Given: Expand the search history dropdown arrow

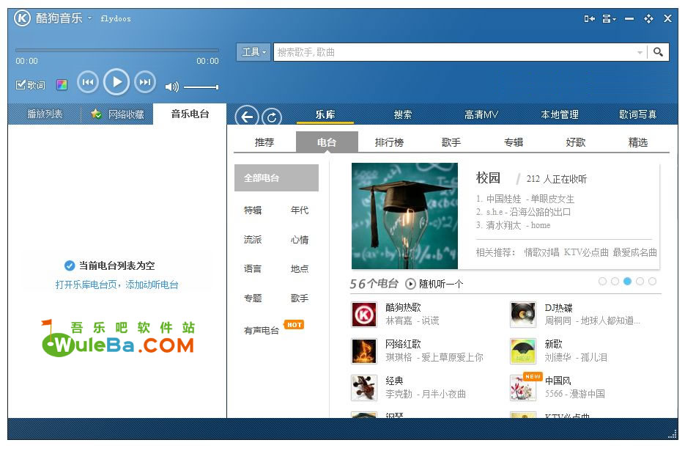Looking at the screenshot, I should point(640,53).
